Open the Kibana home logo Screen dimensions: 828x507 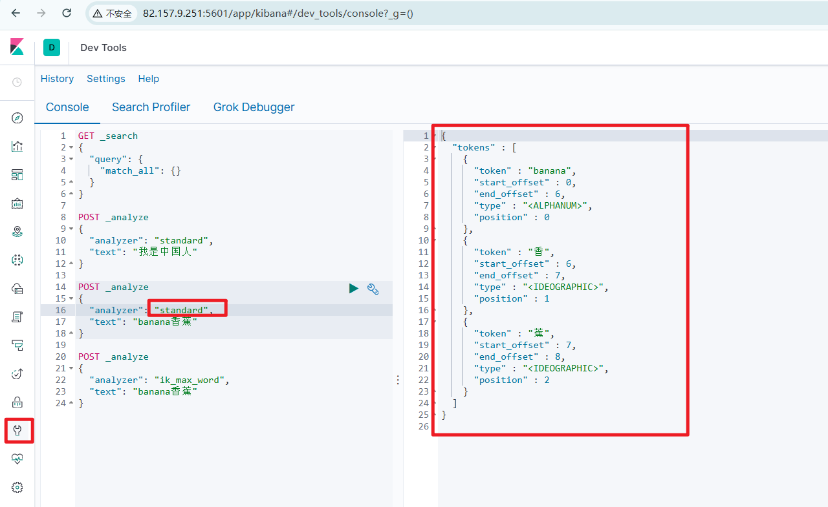[x=17, y=47]
